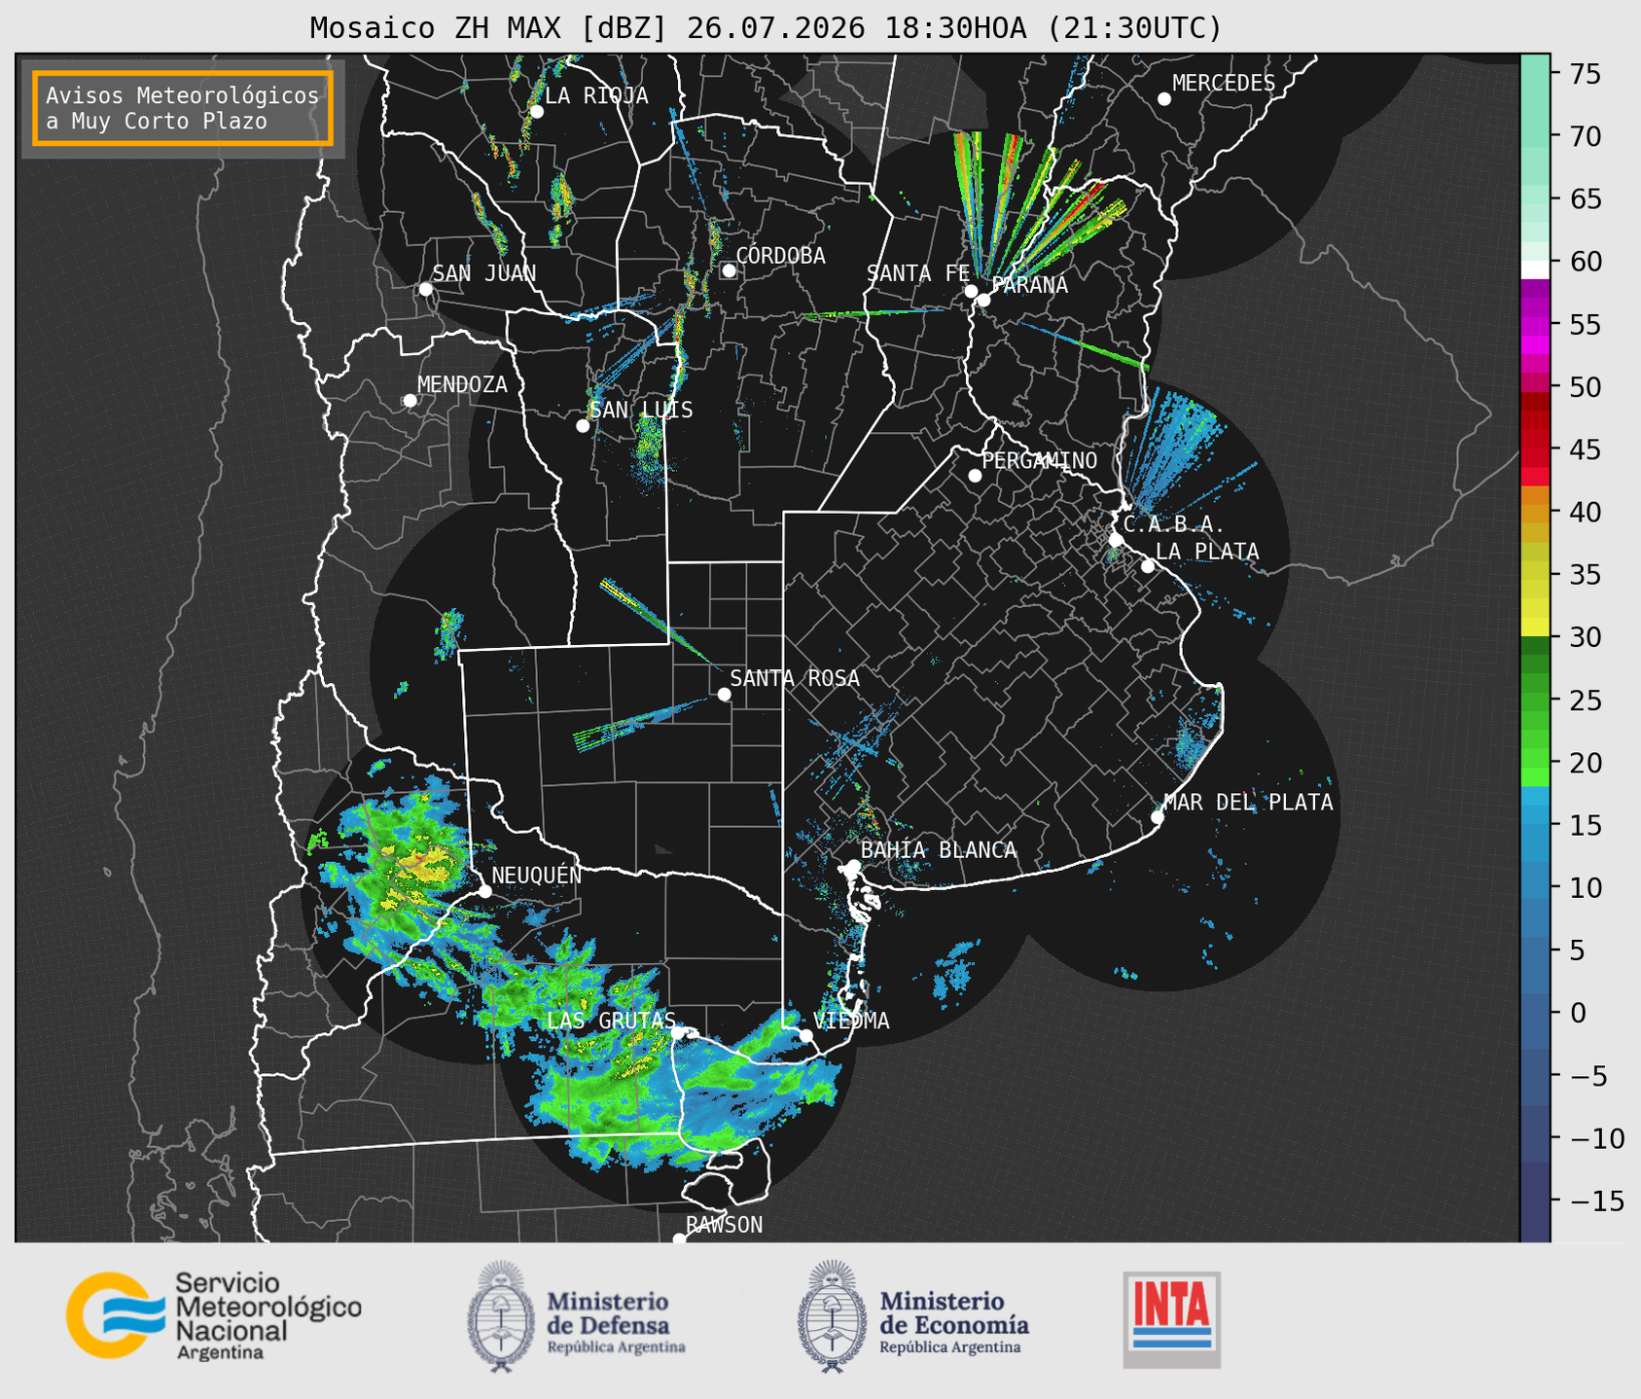The image size is (1641, 1399).
Task: Click the Avisos Meteorológicos a Muy Corto Plazo box
Action: [183, 108]
